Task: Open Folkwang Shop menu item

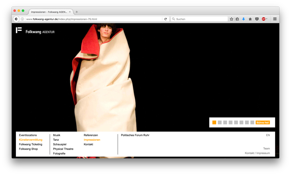Action: 28,149
